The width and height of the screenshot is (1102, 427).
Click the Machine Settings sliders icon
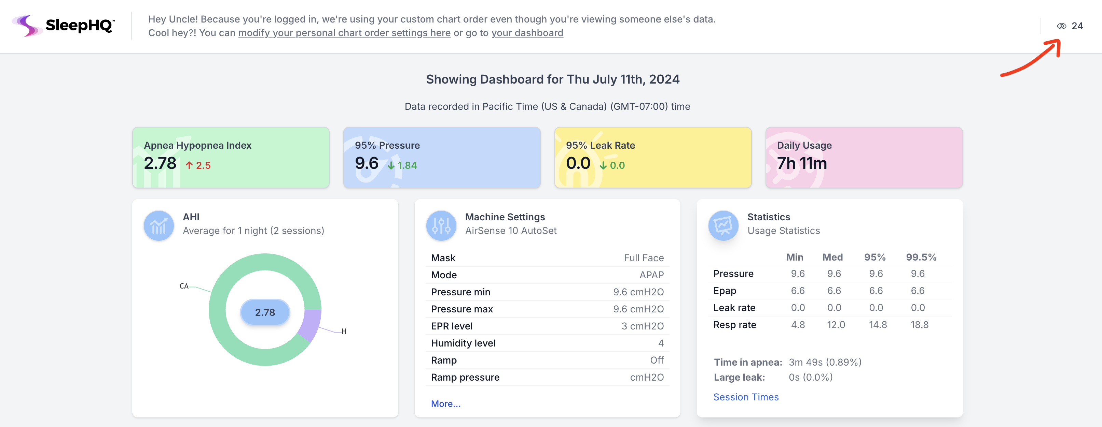(x=441, y=225)
